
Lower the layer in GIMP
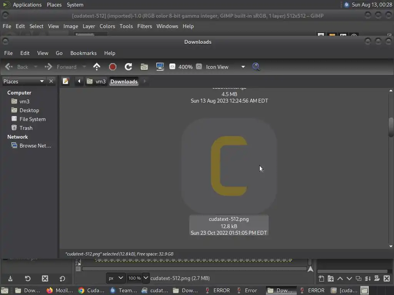[349, 278]
